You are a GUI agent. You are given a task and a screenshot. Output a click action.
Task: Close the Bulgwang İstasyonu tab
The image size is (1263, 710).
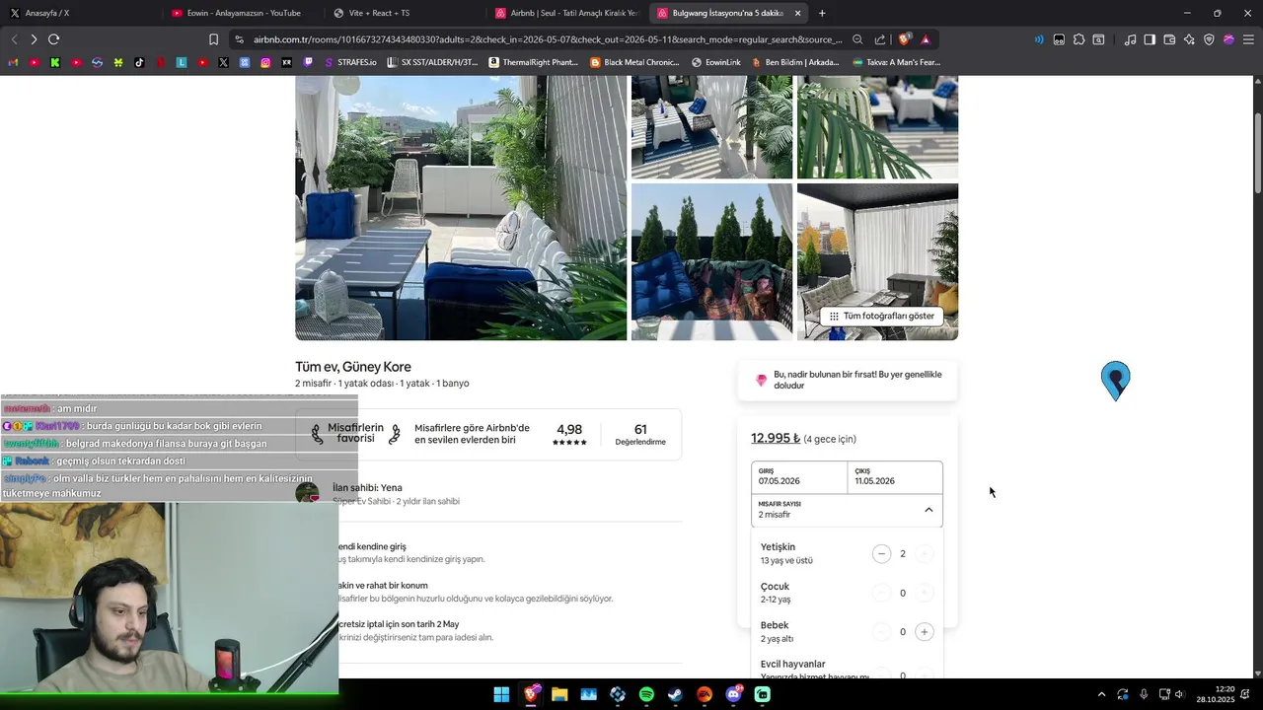click(797, 13)
